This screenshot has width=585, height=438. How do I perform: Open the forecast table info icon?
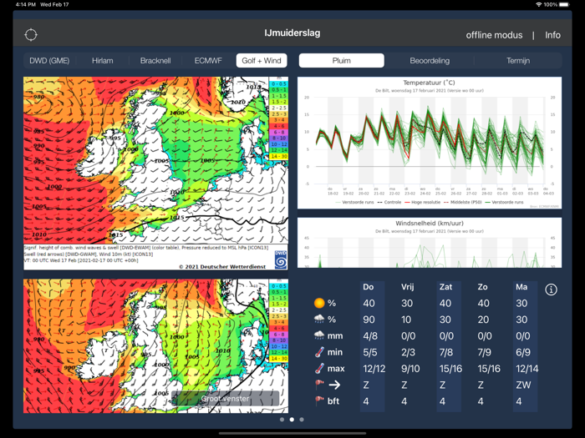tap(551, 289)
